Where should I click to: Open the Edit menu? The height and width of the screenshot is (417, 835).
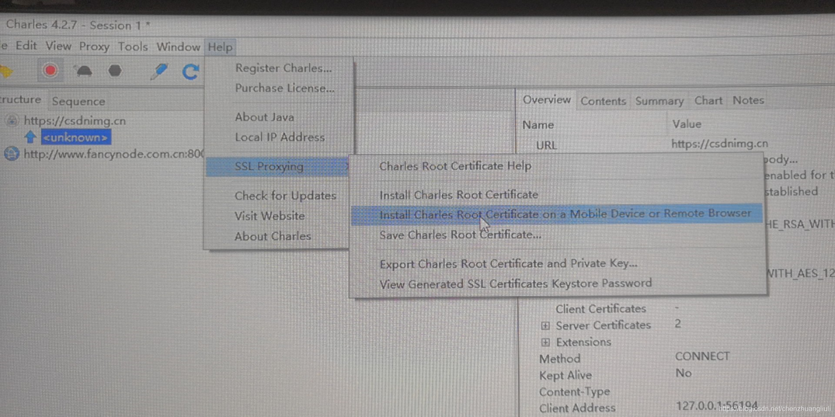[26, 46]
